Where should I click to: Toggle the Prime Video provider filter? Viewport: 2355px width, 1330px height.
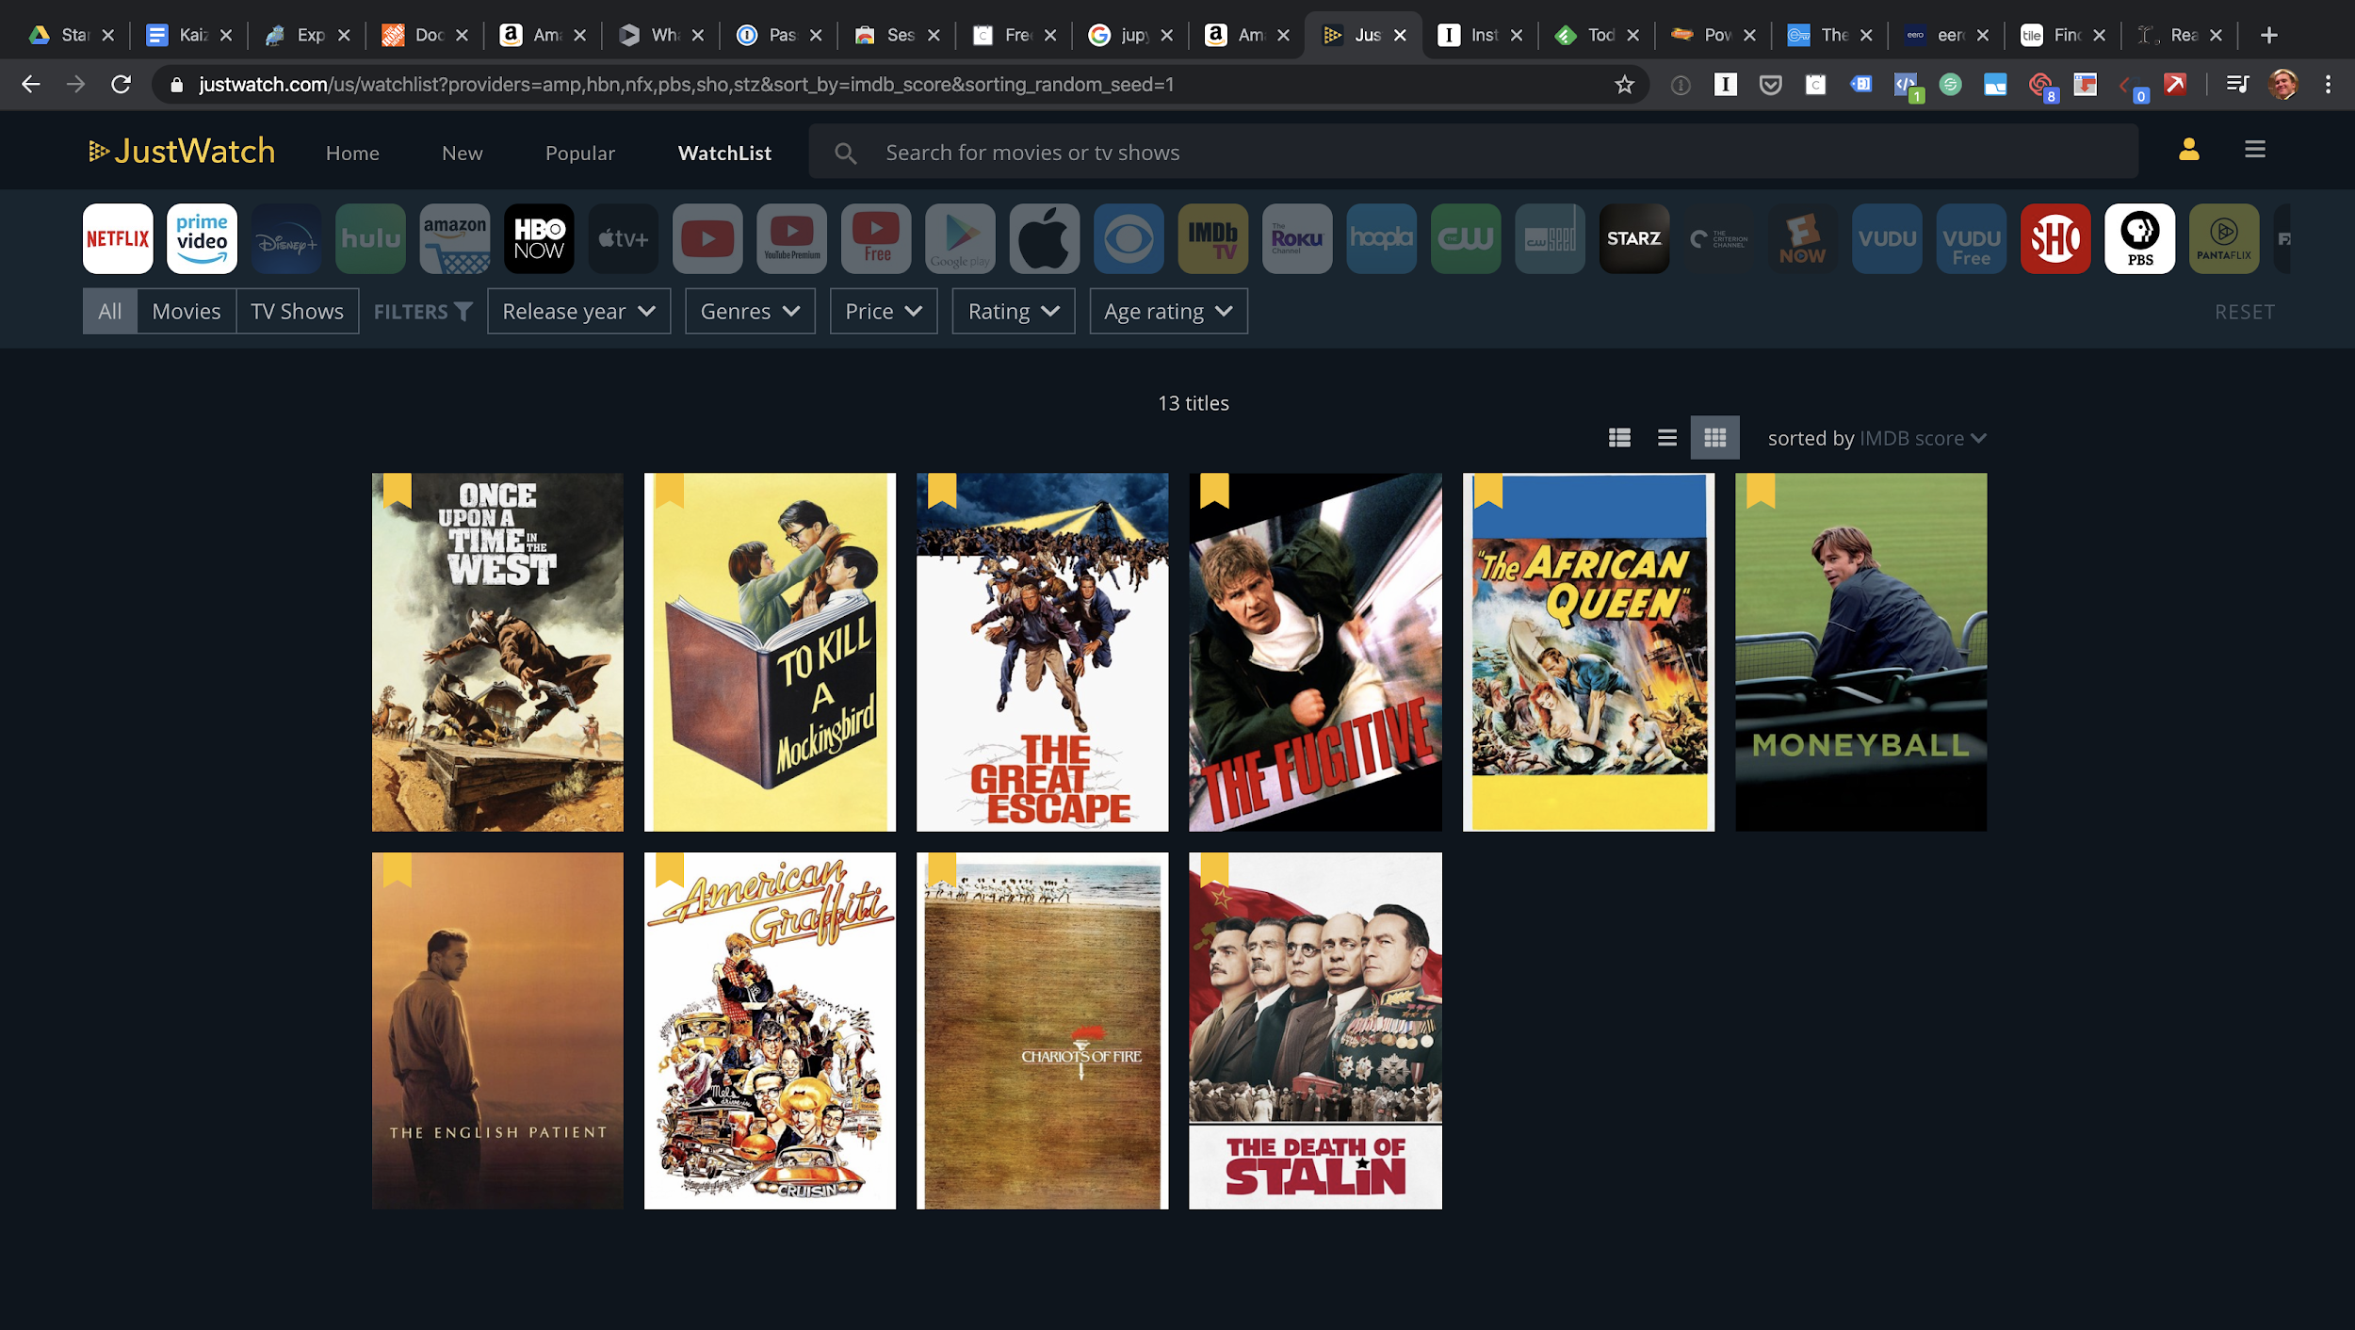click(202, 238)
